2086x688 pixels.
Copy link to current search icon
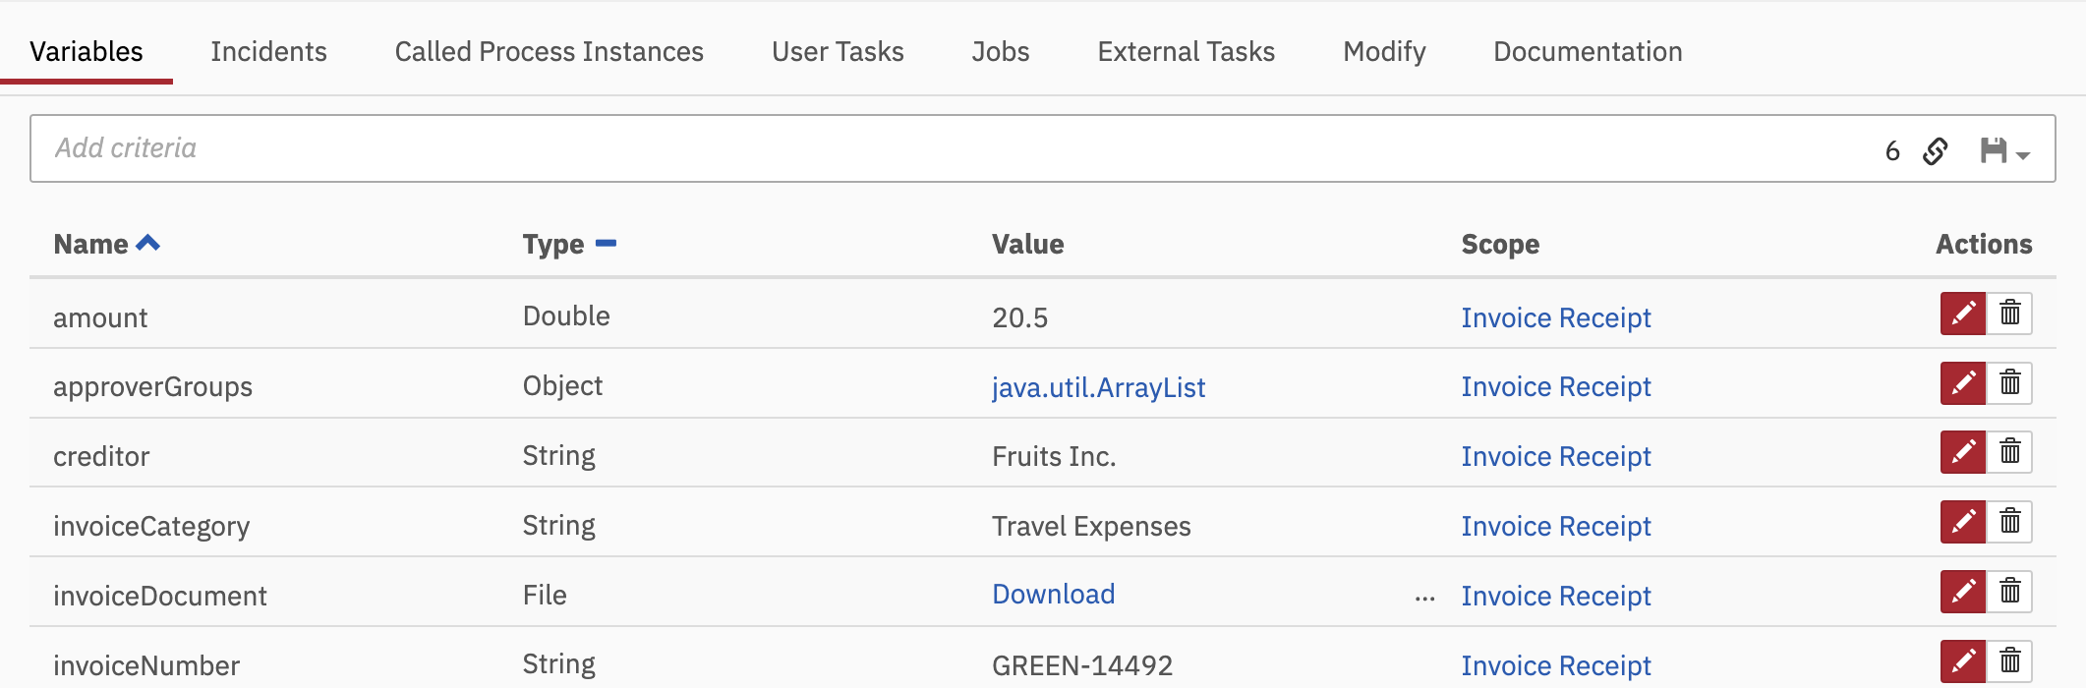coord(1936,150)
